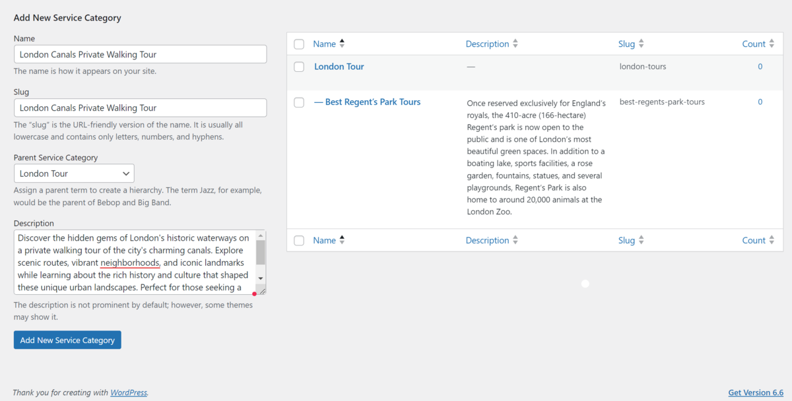
Task: Click header Slug sort arrows icon
Action: 641,44
